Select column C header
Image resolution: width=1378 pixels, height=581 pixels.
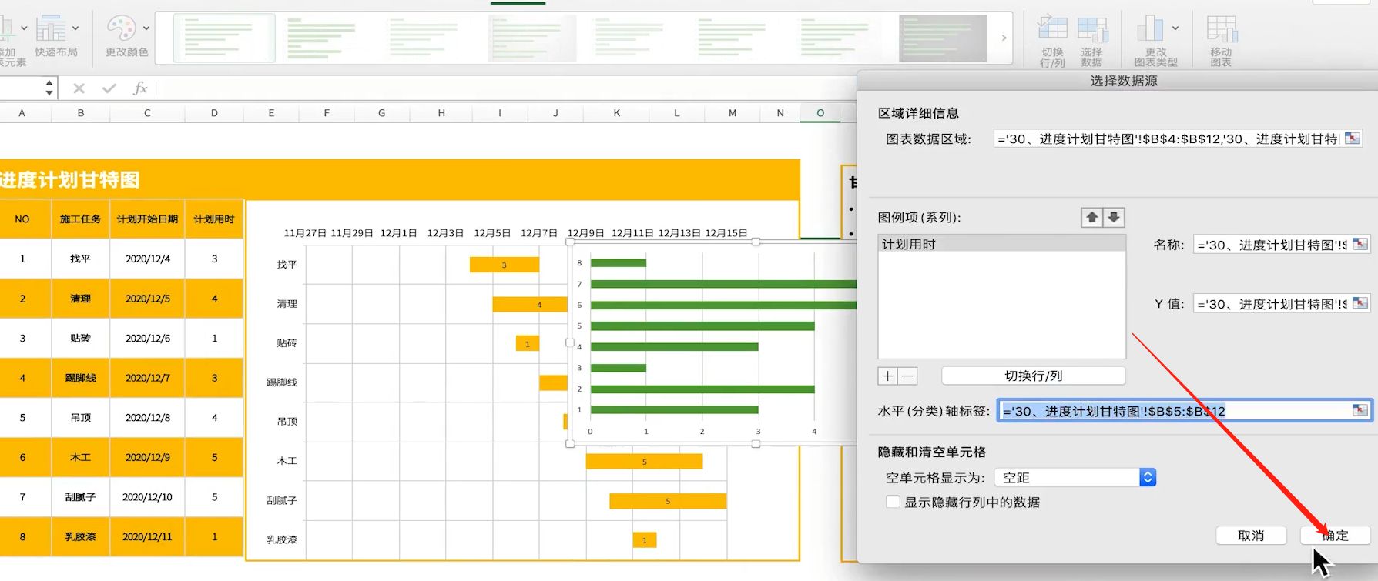point(147,113)
